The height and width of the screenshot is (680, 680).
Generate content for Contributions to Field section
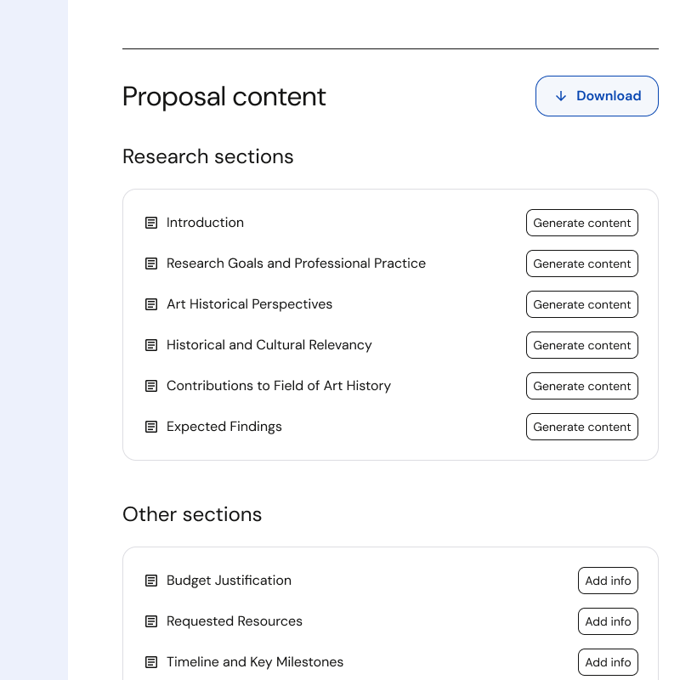(x=581, y=386)
